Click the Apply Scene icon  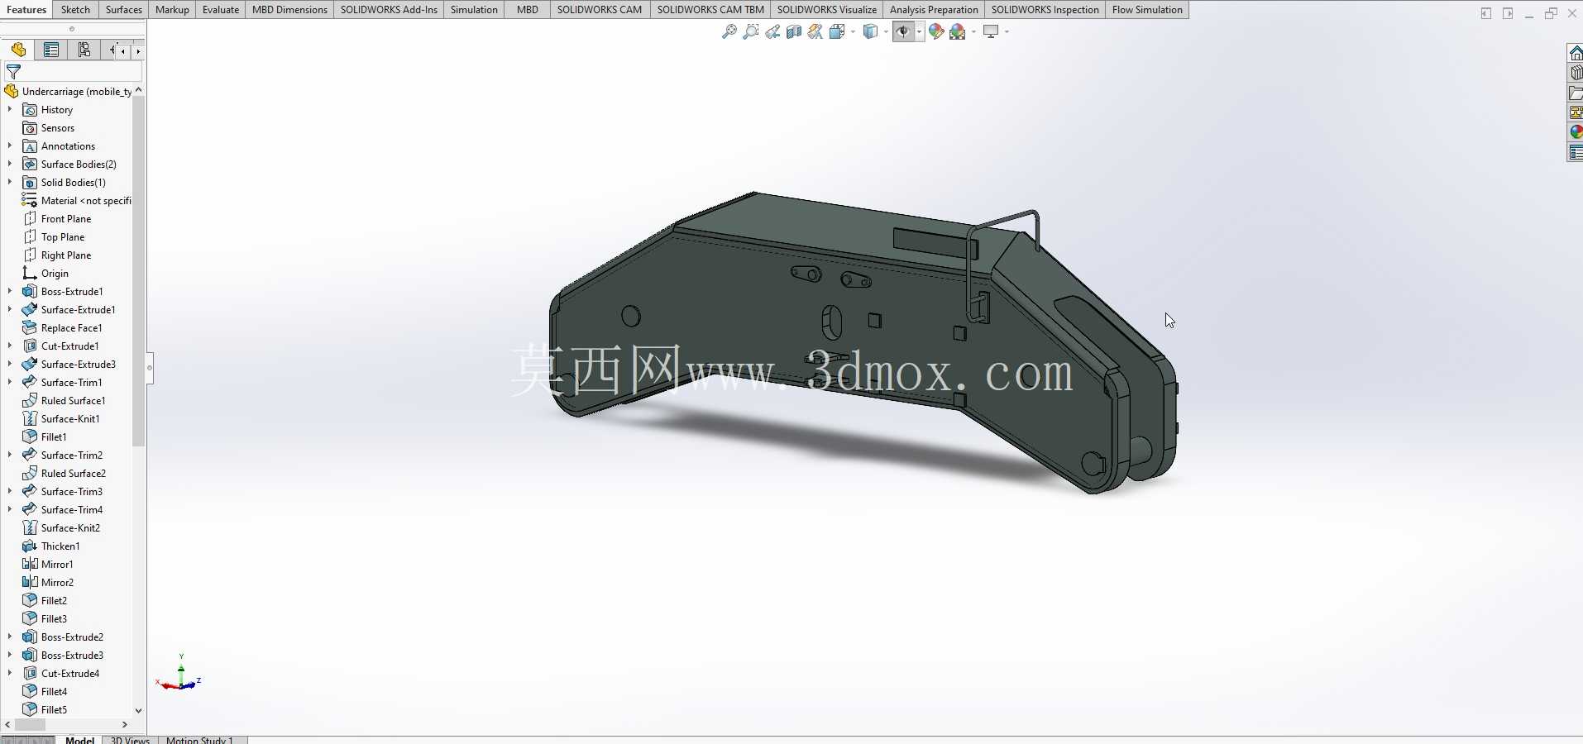click(x=958, y=31)
